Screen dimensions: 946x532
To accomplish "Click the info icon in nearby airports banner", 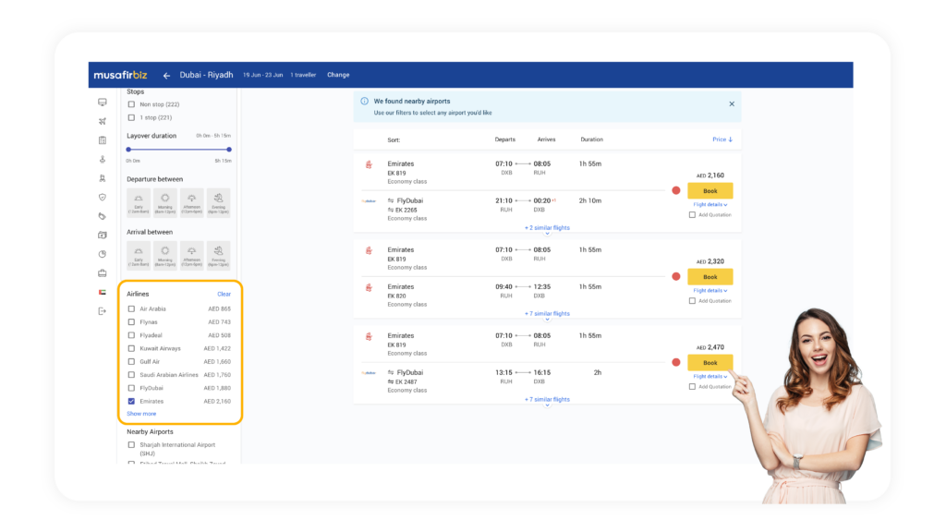I will click(364, 102).
